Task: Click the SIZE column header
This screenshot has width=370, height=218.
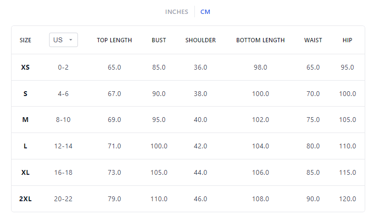Action: 26,40
